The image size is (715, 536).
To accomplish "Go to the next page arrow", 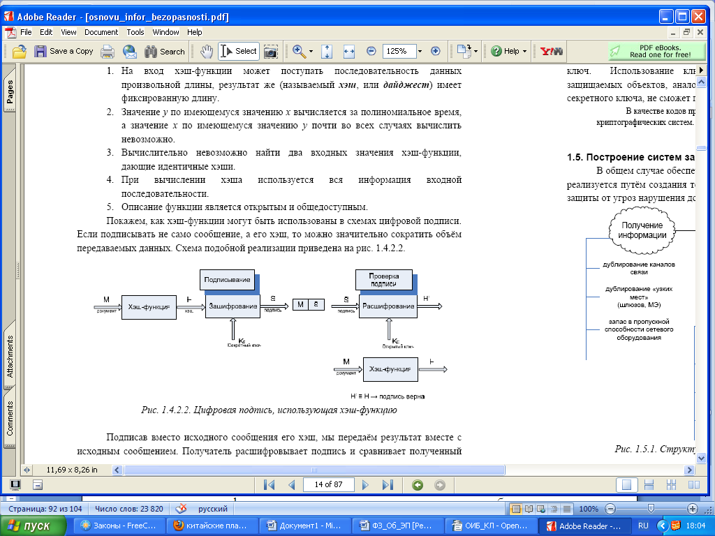I will (x=365, y=484).
